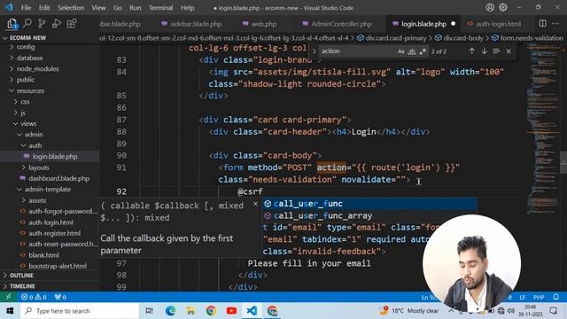The image size is (567, 319).
Task: Open the Go menu
Action: 117,8
